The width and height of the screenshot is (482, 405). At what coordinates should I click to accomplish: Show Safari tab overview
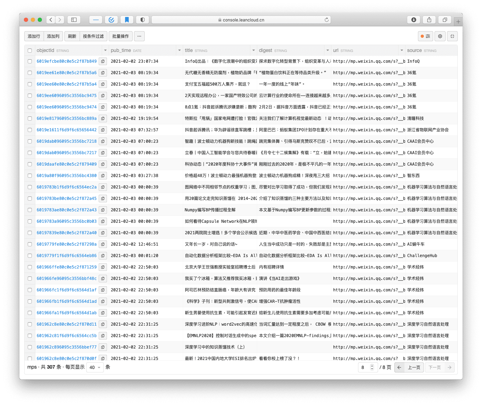[x=445, y=20]
